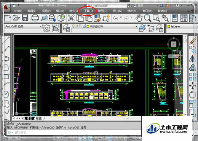Open the DesignCenter icon
Viewport: 198px width, 141px height.
tap(184, 18)
